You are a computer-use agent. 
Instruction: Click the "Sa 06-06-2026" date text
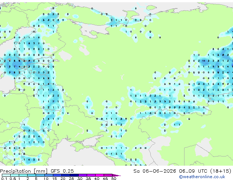pos(155,171)
